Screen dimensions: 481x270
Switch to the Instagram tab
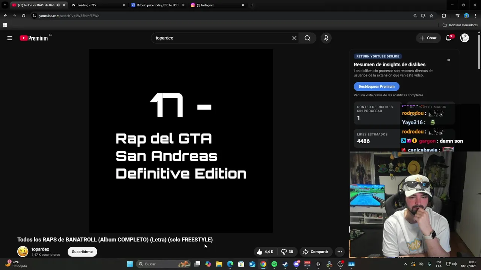(217, 5)
